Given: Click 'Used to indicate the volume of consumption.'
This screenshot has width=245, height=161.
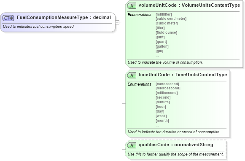Looking at the screenshot, I should (x=165, y=62).
